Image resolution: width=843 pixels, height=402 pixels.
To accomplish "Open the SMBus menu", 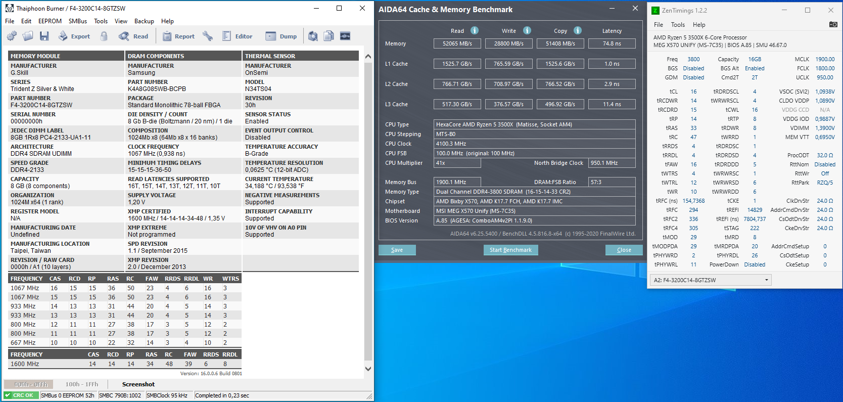I will (x=78, y=21).
